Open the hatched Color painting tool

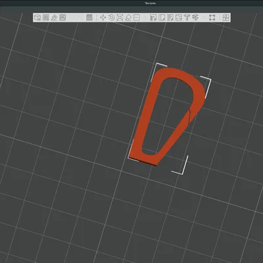[x=170, y=18]
